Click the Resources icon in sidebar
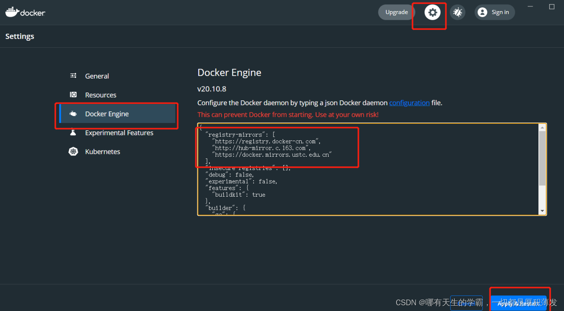This screenshot has width=564, height=311. coord(73,95)
